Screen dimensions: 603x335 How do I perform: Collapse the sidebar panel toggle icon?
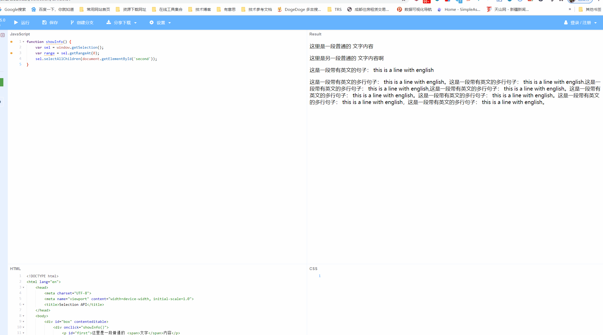[3, 35]
